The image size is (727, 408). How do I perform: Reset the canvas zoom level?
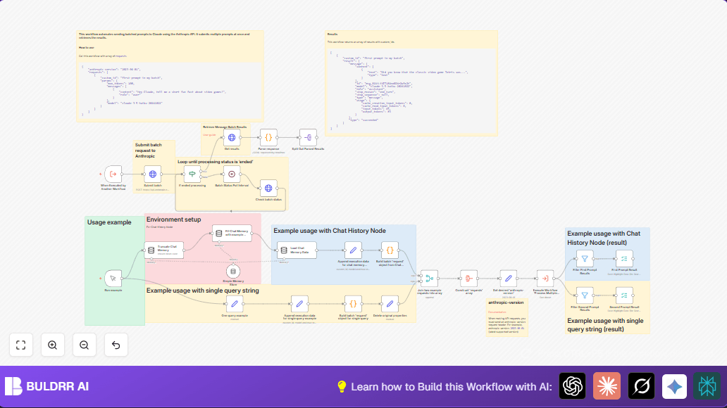click(116, 345)
